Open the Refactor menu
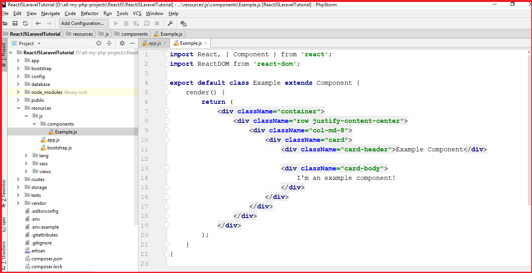This screenshot has width=532, height=273. [89, 13]
